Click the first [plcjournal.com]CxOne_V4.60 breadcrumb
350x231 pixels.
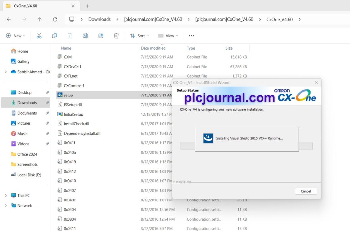pos(153,19)
